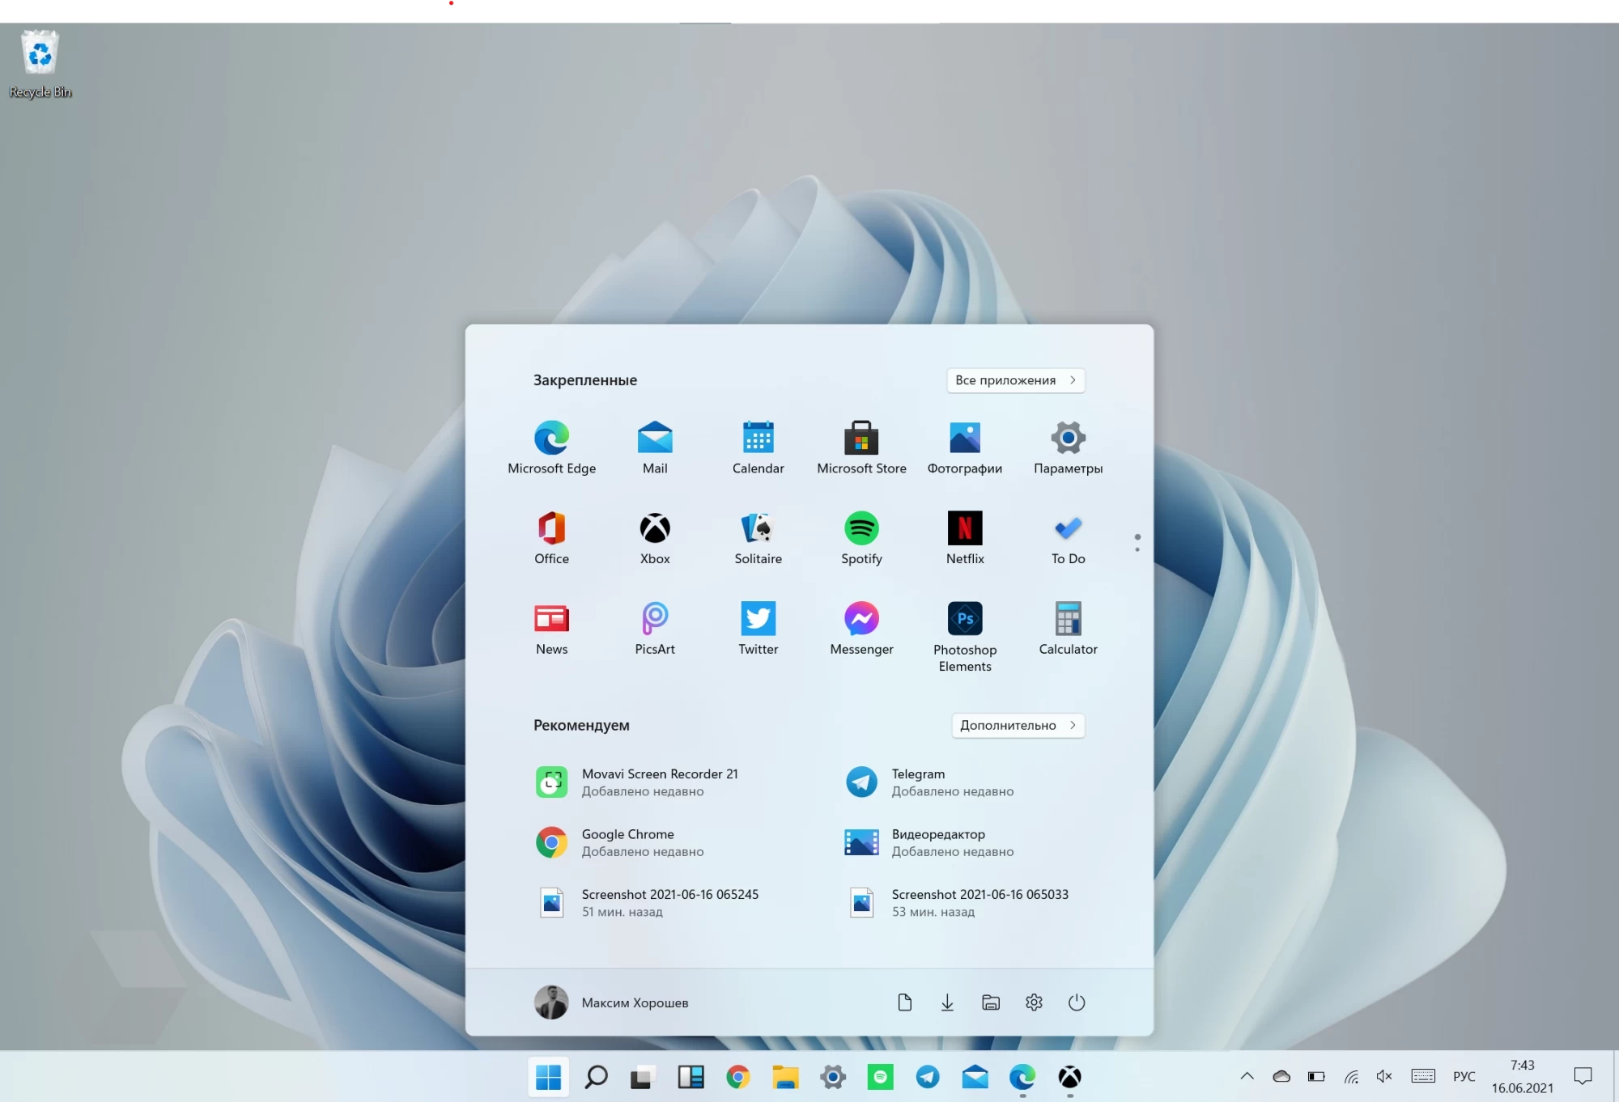Open Documents folder icon in Start footer
The height and width of the screenshot is (1102, 1619).
pos(904,1002)
